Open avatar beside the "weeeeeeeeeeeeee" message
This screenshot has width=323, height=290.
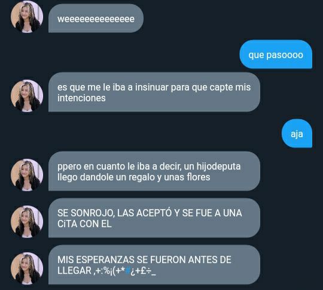click(x=27, y=17)
